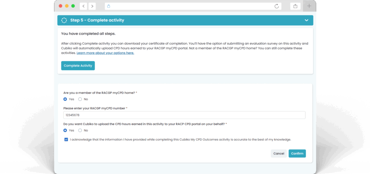The image size is (371, 174).
Task: Go forward with the browser forward arrow
Action: 92,6
